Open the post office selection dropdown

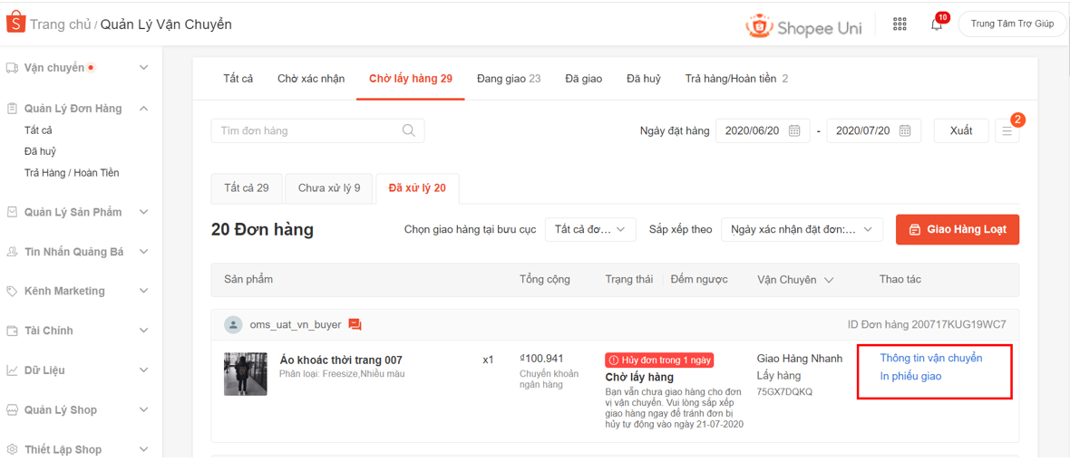tap(589, 230)
